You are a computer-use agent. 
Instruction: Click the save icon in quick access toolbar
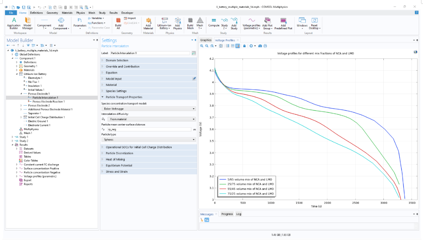click(x=23, y=7)
